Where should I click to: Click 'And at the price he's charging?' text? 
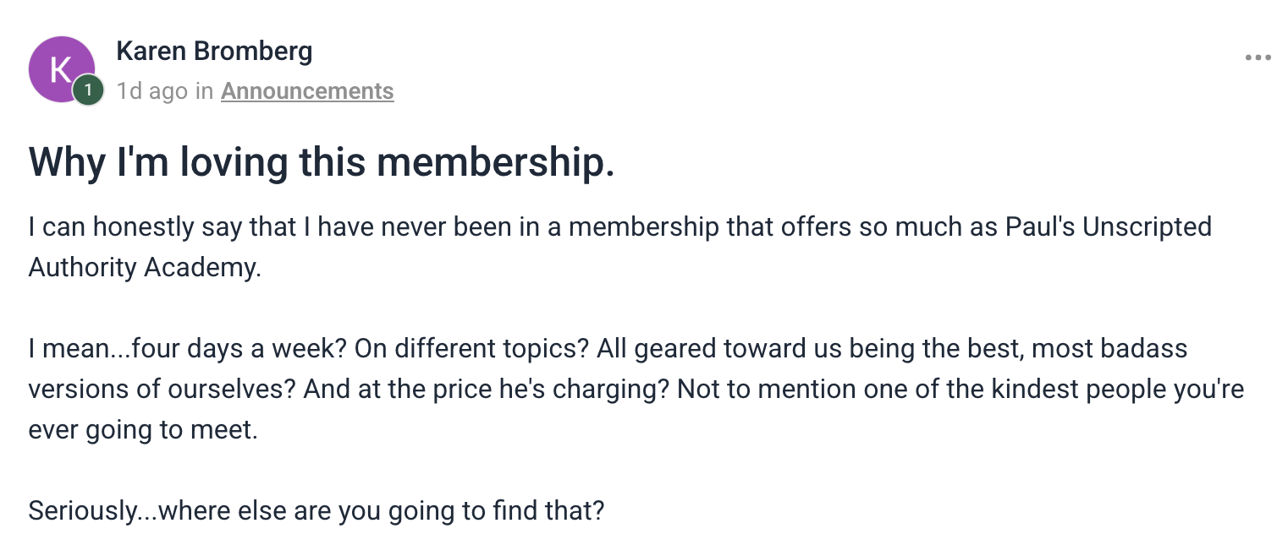[x=486, y=389]
